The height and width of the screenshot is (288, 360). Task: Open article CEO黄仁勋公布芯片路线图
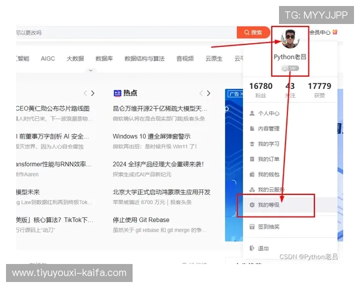coord(53,109)
